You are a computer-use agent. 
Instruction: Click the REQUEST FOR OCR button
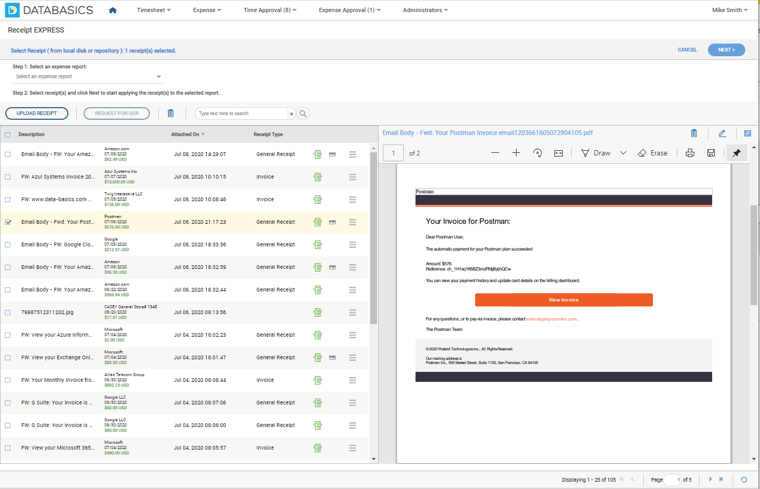click(x=117, y=113)
